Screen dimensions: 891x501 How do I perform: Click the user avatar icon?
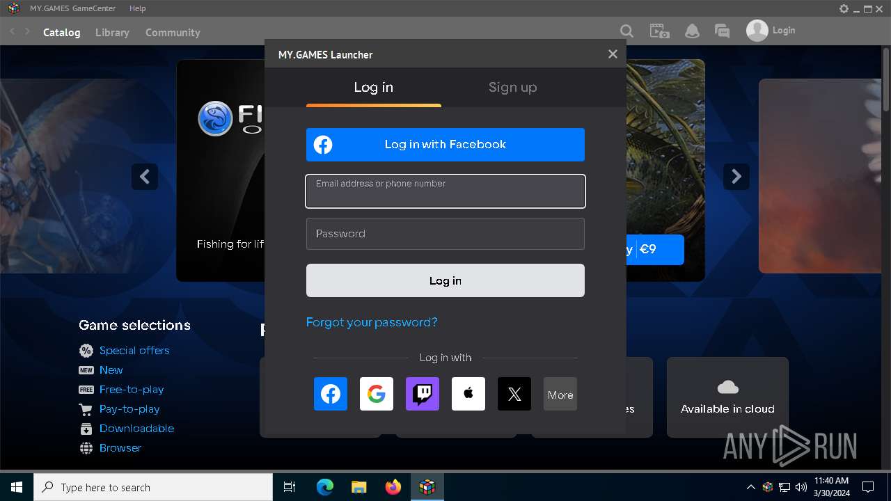[757, 31]
